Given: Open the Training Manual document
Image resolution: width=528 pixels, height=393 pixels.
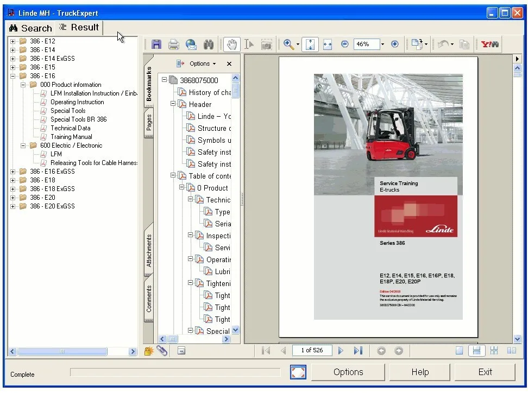Looking at the screenshot, I should tap(71, 137).
